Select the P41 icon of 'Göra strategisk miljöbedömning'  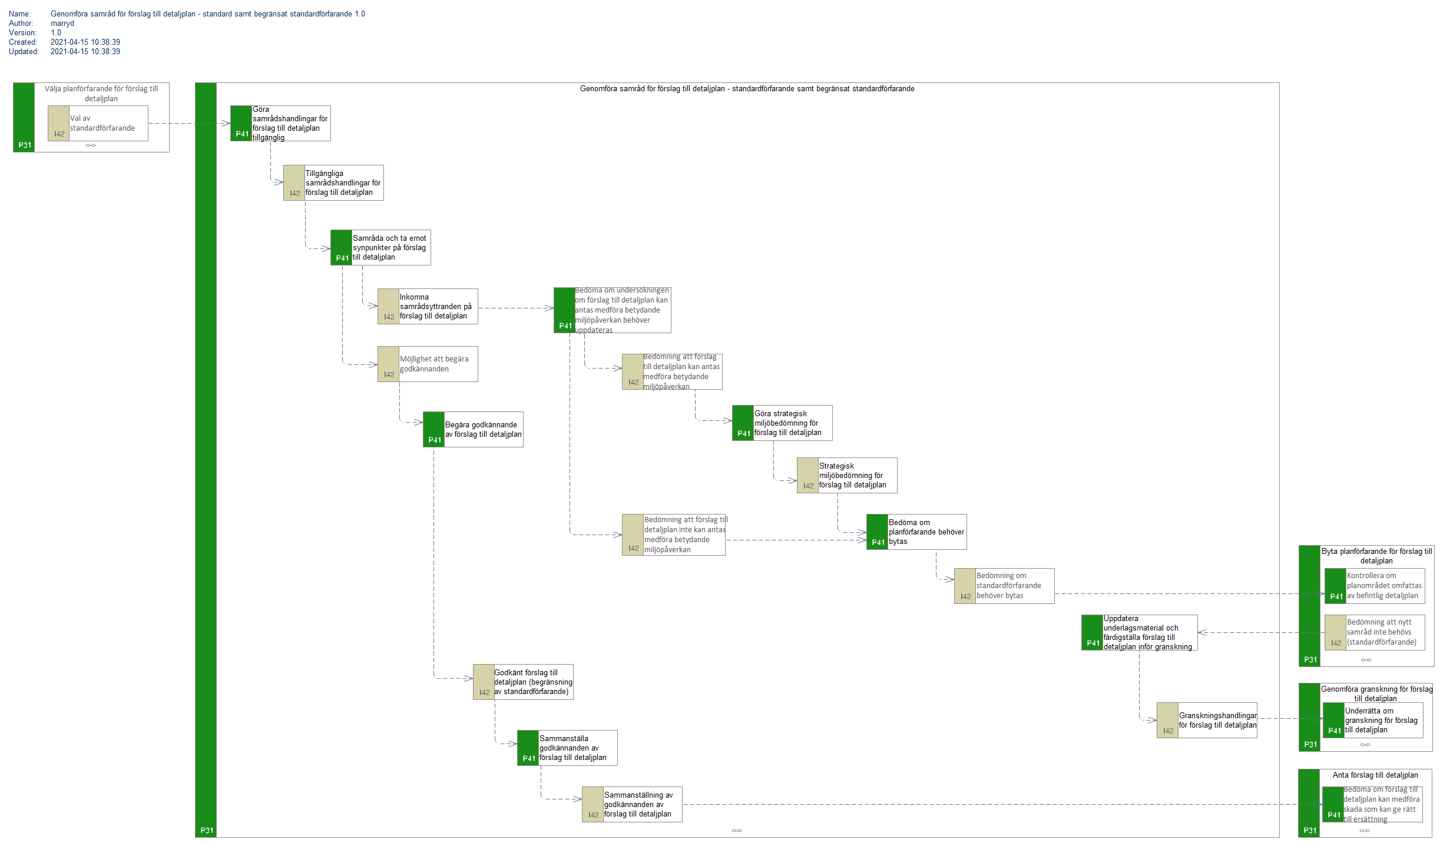pos(743,423)
